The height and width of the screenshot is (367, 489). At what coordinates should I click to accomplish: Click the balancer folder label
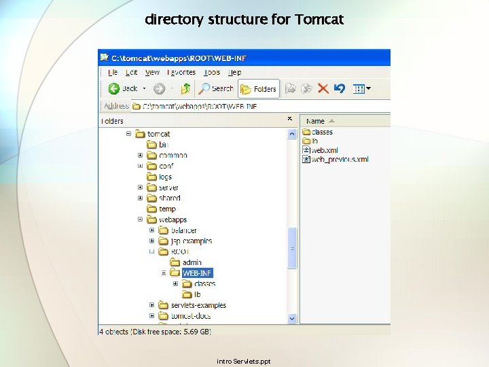pyautogui.click(x=183, y=230)
